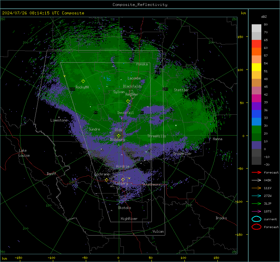Click the Calgary city label

click(121, 183)
